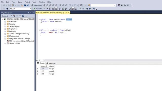Click the New Query button
Screen dimensions: 162x91
36,5
